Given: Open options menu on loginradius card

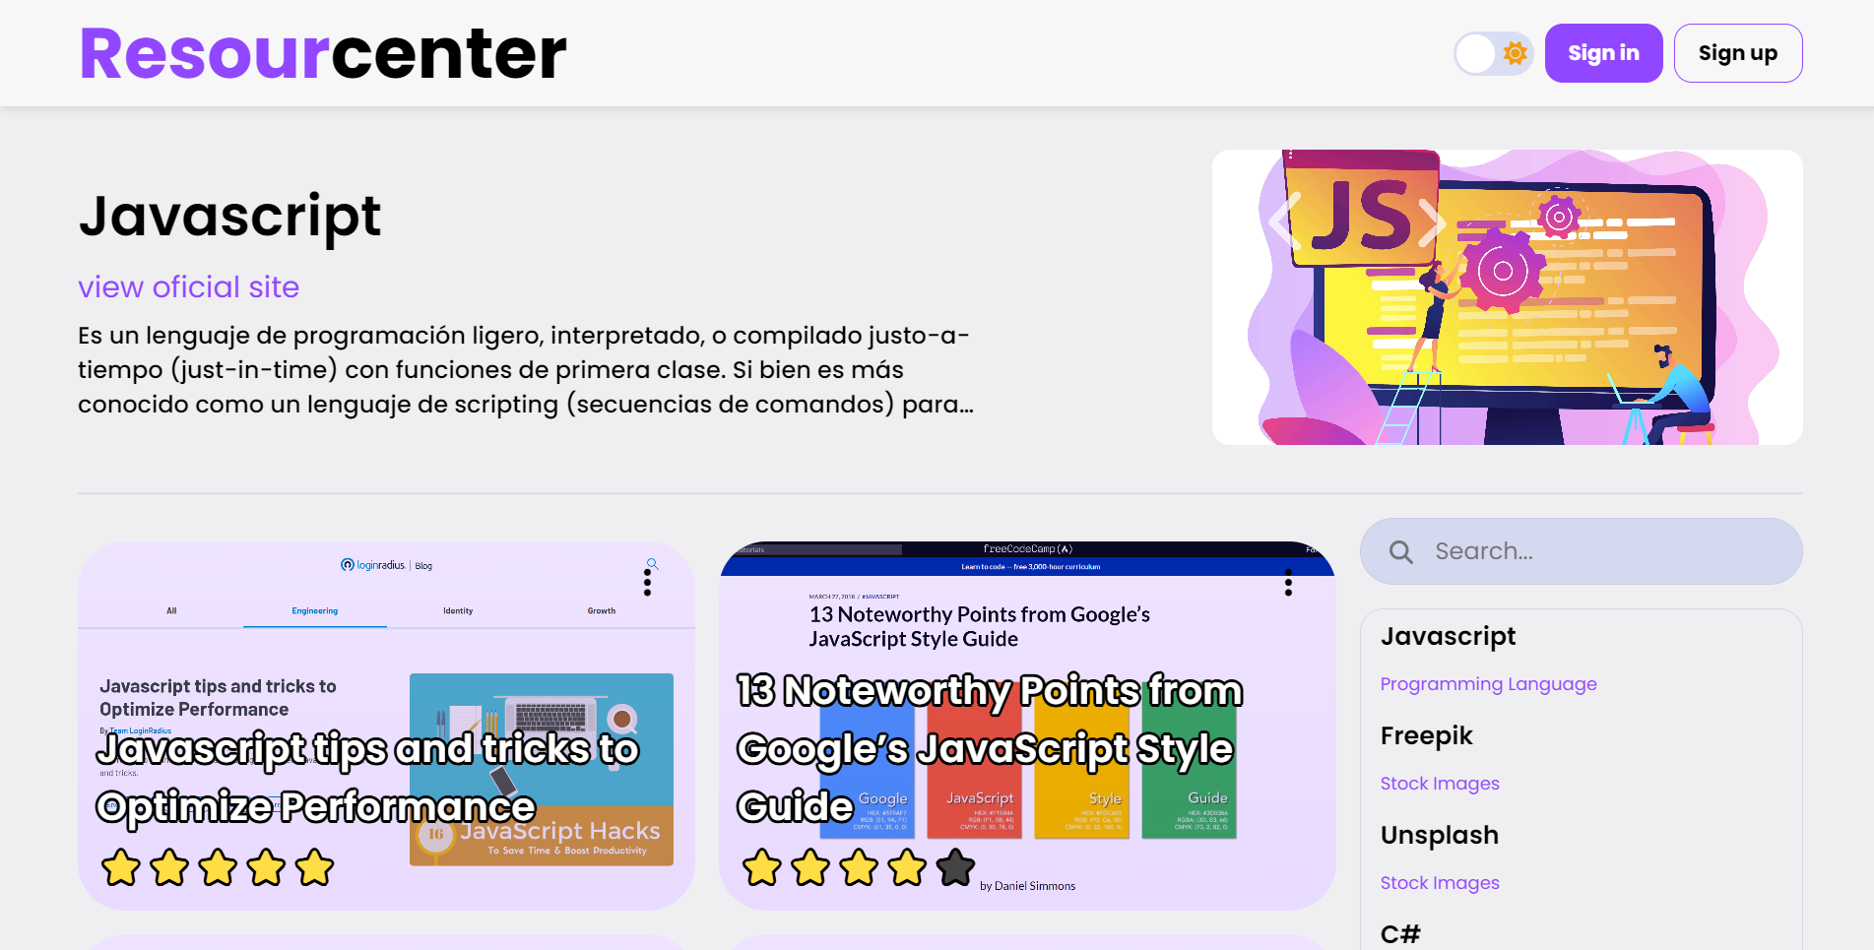Looking at the screenshot, I should [647, 584].
